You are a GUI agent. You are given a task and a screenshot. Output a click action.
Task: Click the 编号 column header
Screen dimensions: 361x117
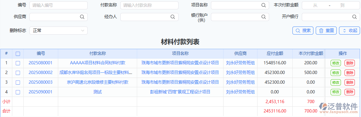click(41, 54)
